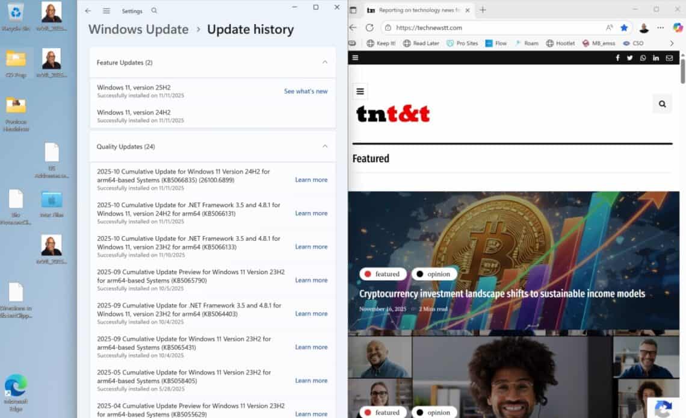Open Microsoft Edge desktop shortcut
Screen dimensions: 686x418
tap(16, 388)
